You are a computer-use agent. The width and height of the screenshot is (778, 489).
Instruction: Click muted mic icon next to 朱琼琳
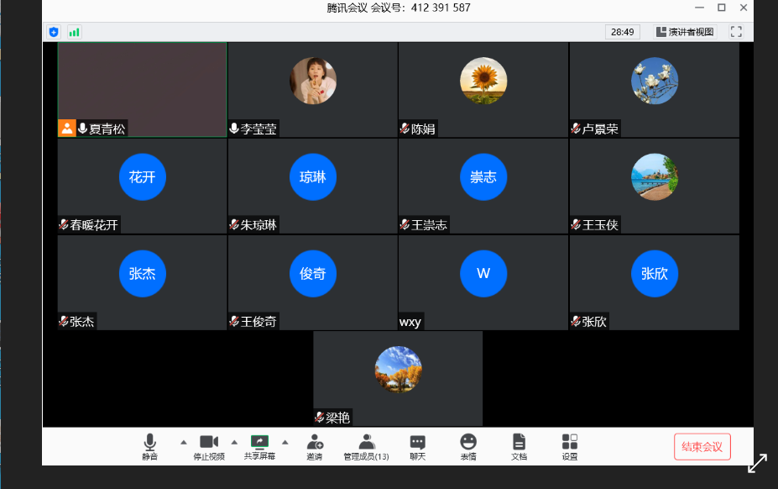[x=234, y=224]
